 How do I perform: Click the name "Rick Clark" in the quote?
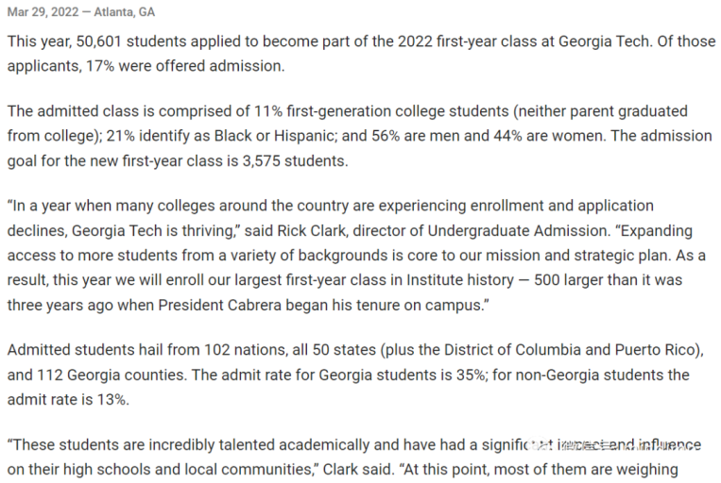click(x=312, y=230)
